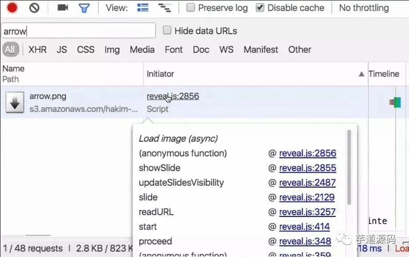The height and width of the screenshot is (257, 409).
Task: Open reveal.js:2129 for slide
Action: coord(307,197)
